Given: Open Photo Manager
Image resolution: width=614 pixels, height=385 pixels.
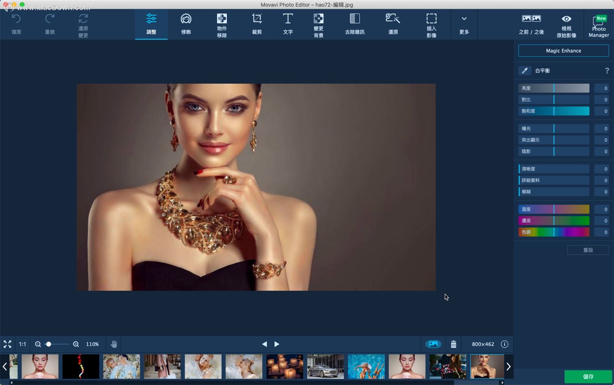Looking at the screenshot, I should [598, 25].
